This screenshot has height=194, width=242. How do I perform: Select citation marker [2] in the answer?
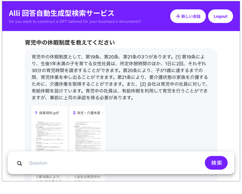pos(143,84)
